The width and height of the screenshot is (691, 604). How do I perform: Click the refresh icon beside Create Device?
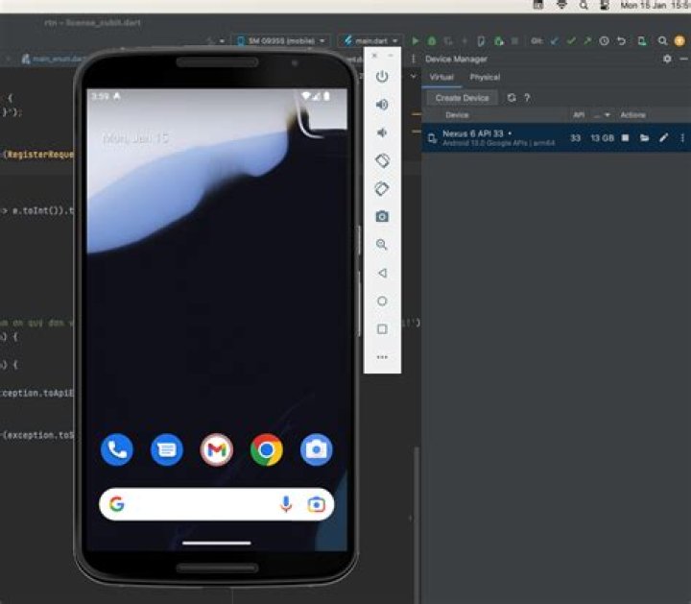[512, 98]
